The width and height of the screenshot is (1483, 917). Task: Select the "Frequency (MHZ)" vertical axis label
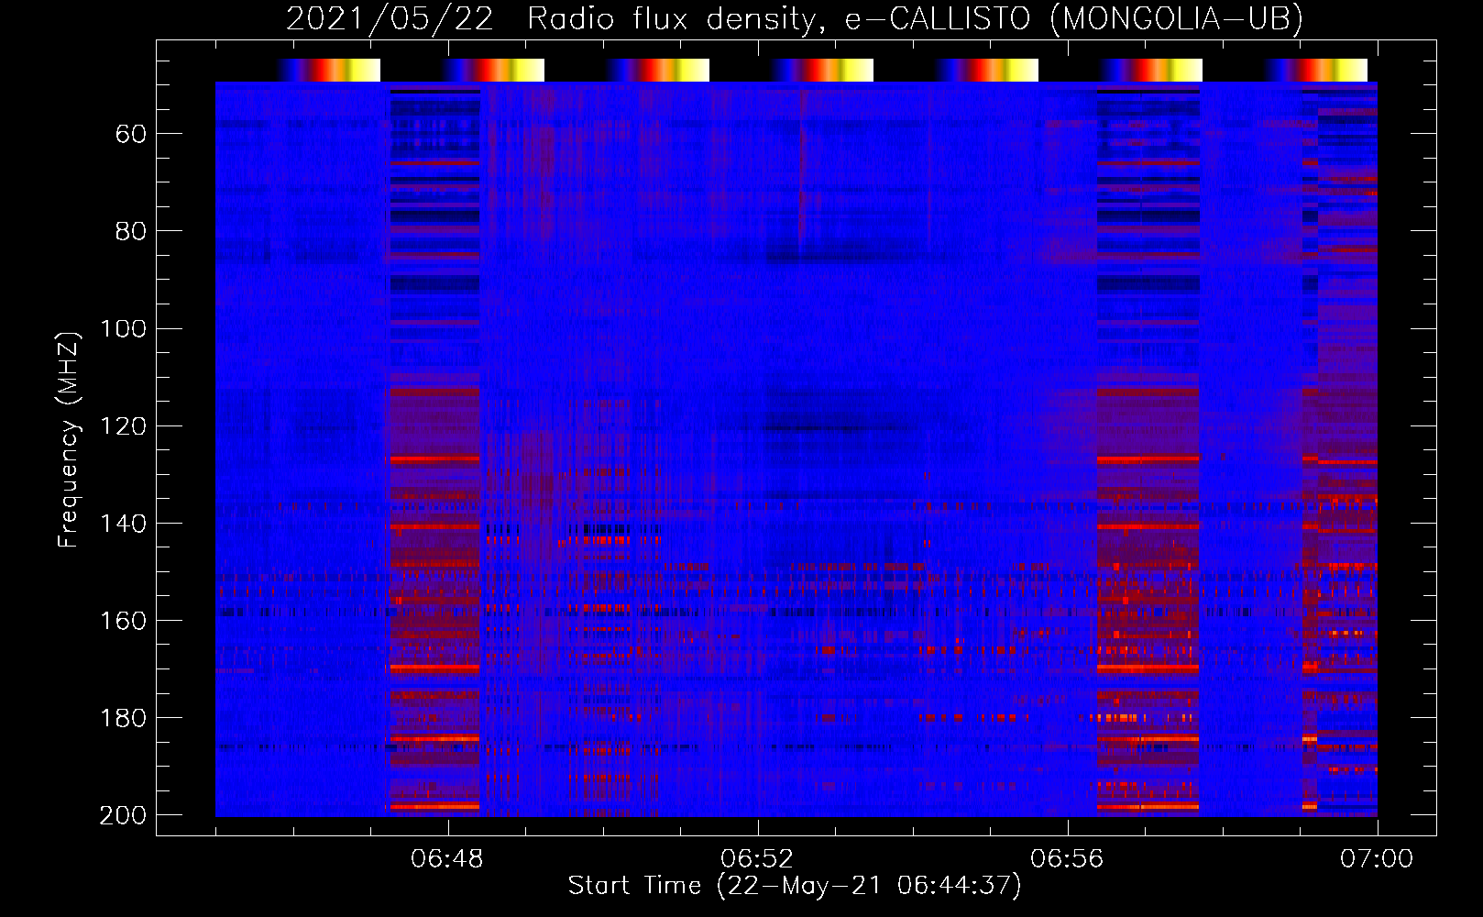69,439
